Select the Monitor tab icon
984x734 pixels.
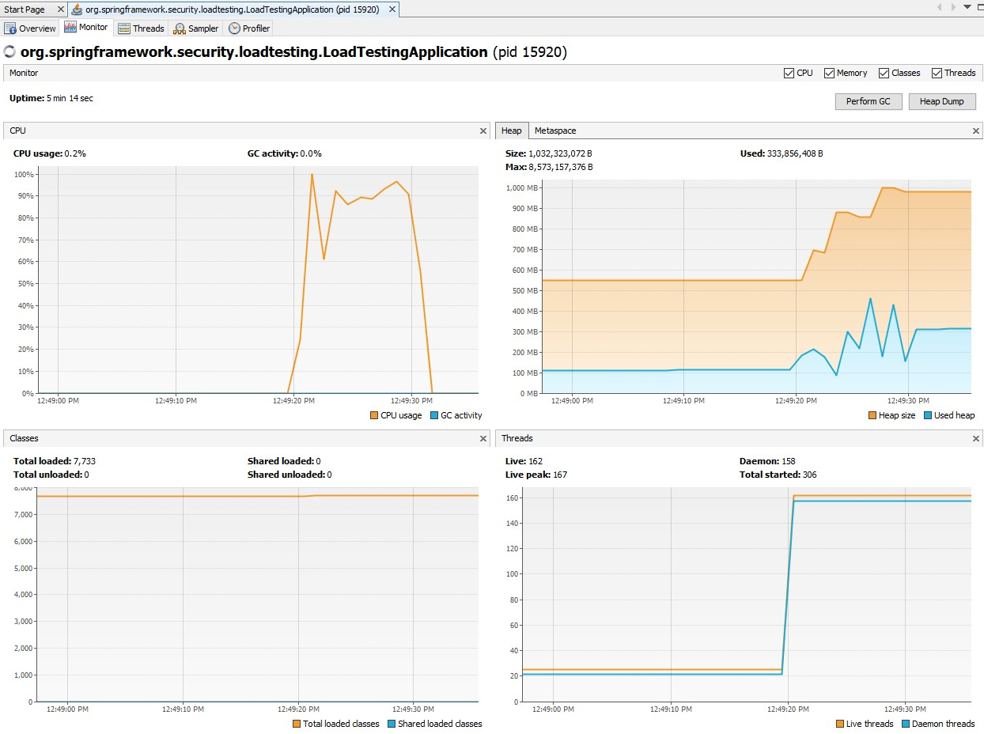[x=71, y=28]
